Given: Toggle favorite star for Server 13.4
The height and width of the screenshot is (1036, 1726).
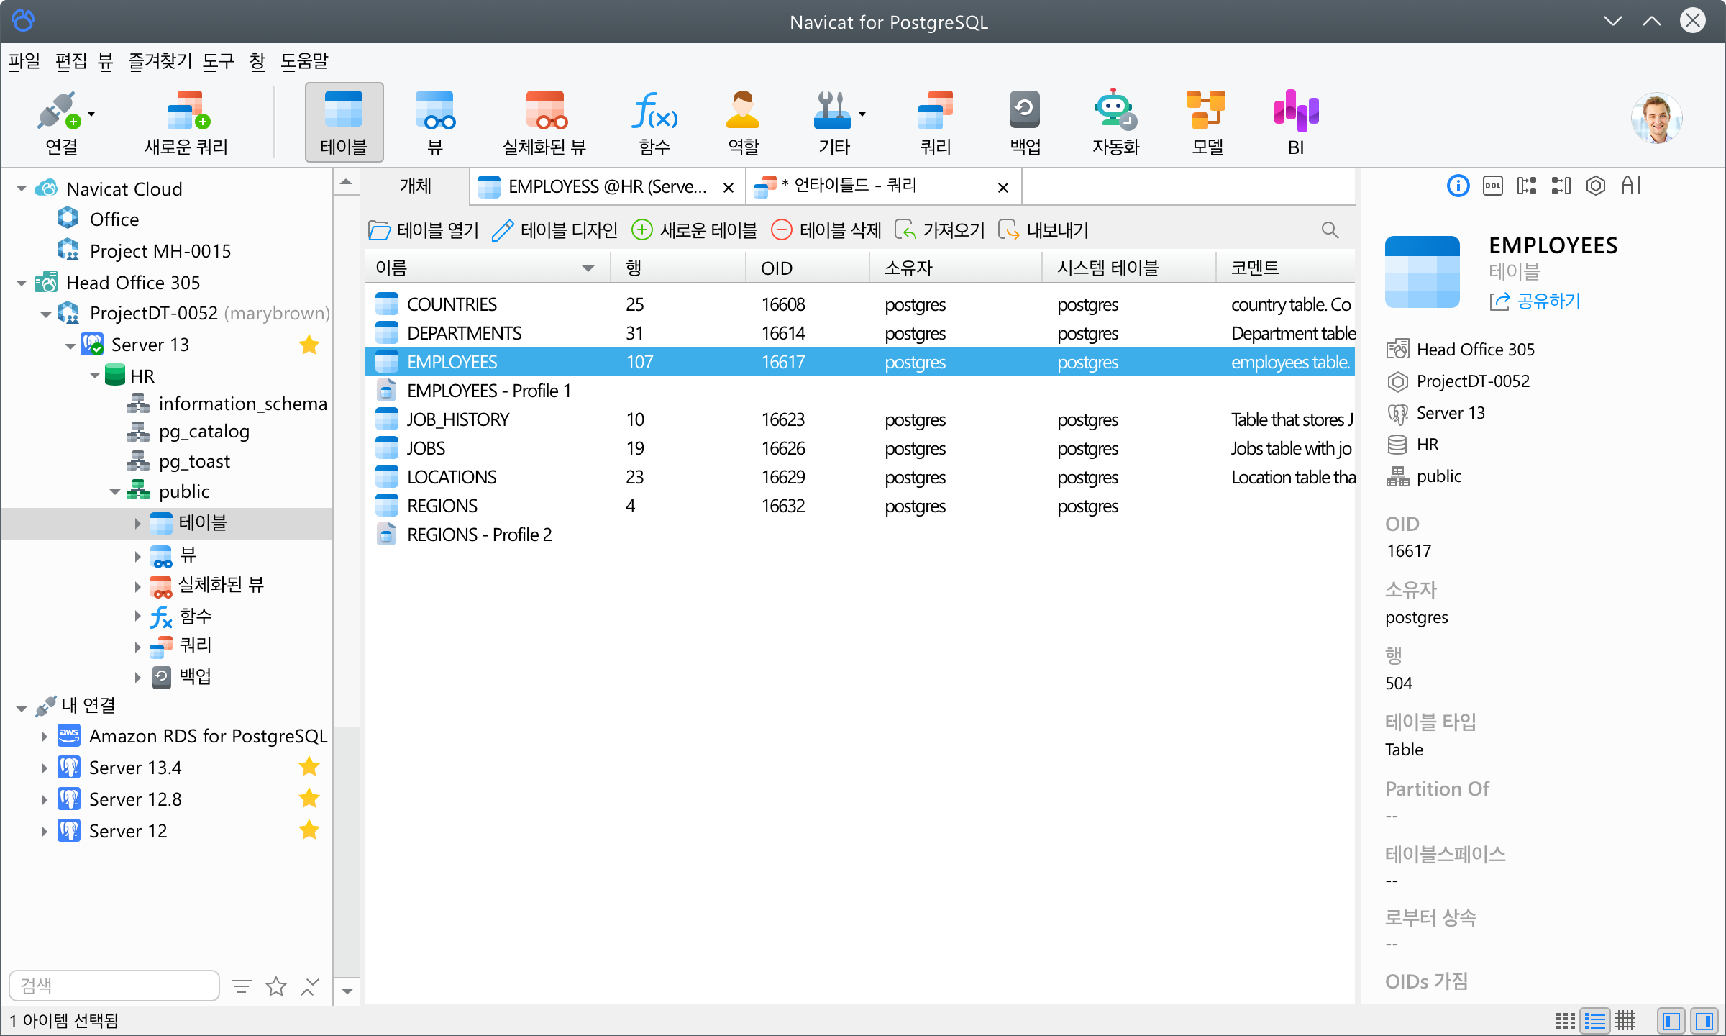Looking at the screenshot, I should coord(309,767).
